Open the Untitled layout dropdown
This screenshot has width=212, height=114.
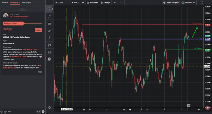188,3
